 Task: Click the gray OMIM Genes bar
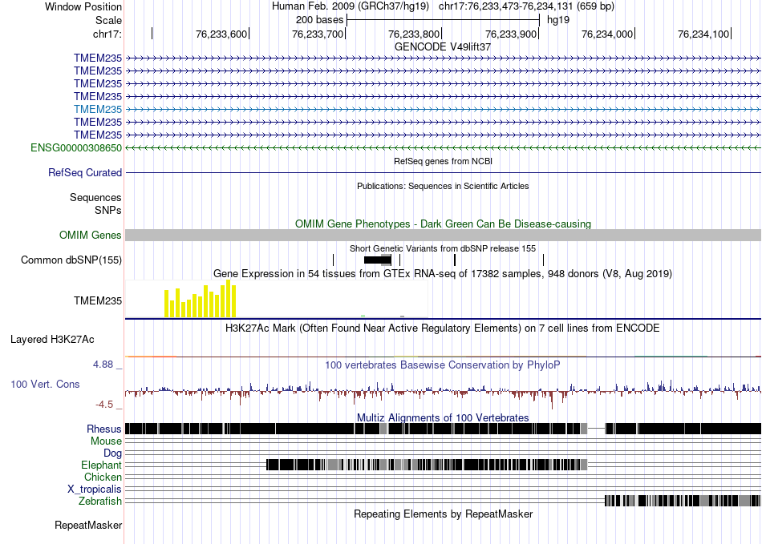pos(444,236)
